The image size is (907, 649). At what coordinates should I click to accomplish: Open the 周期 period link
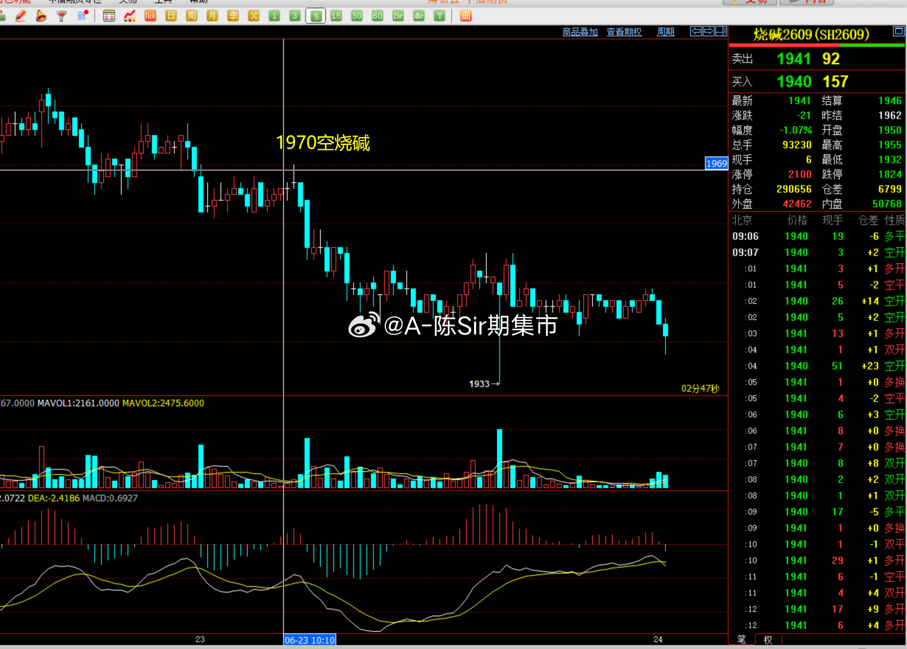(666, 32)
